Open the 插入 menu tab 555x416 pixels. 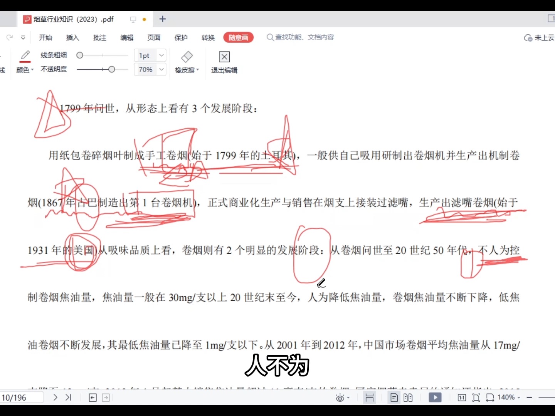pyautogui.click(x=72, y=37)
